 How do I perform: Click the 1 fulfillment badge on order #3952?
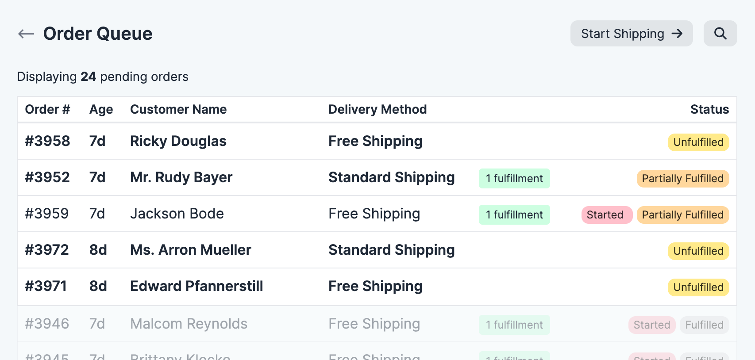click(514, 178)
